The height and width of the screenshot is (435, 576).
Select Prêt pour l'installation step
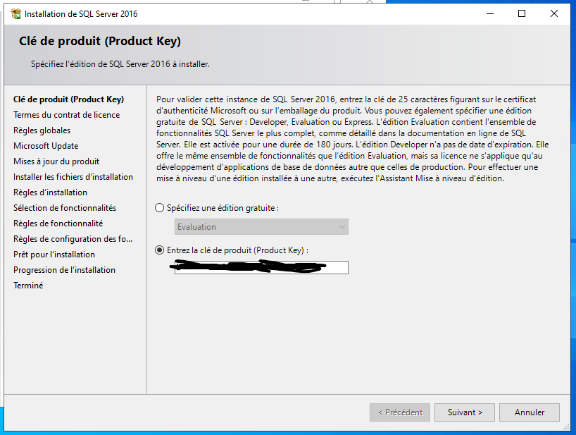[x=54, y=254]
